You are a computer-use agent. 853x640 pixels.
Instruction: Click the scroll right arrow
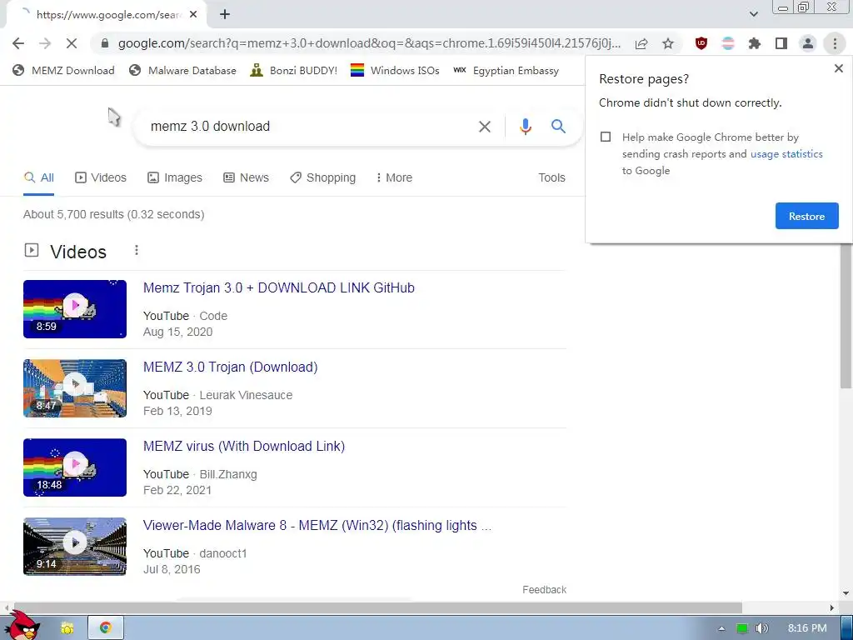pyautogui.click(x=832, y=607)
